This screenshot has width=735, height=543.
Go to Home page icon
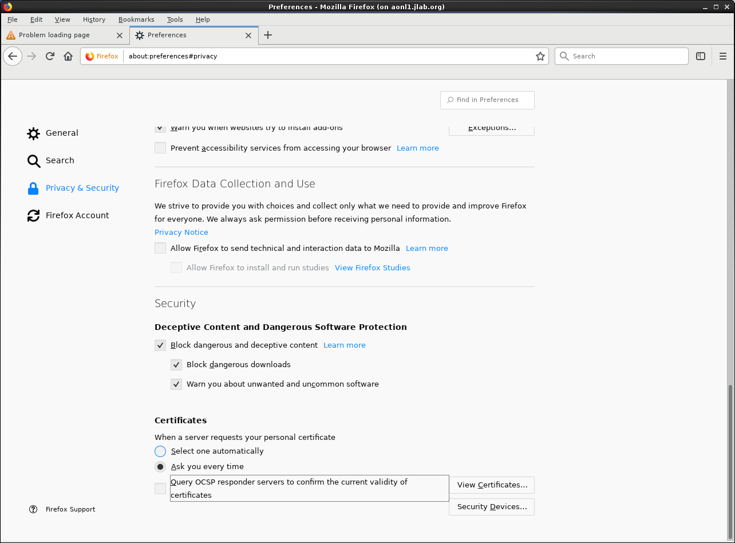68,56
